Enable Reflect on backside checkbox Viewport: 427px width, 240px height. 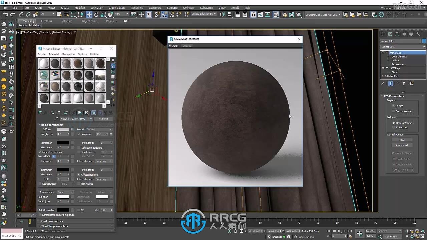79,148
